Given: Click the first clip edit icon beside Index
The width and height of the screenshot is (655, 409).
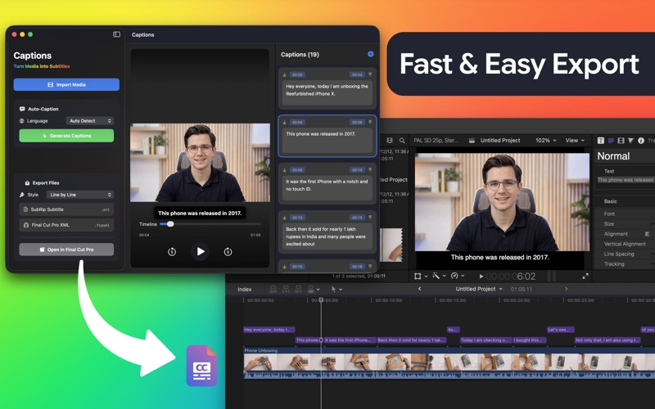Looking at the screenshot, I should click(x=273, y=289).
